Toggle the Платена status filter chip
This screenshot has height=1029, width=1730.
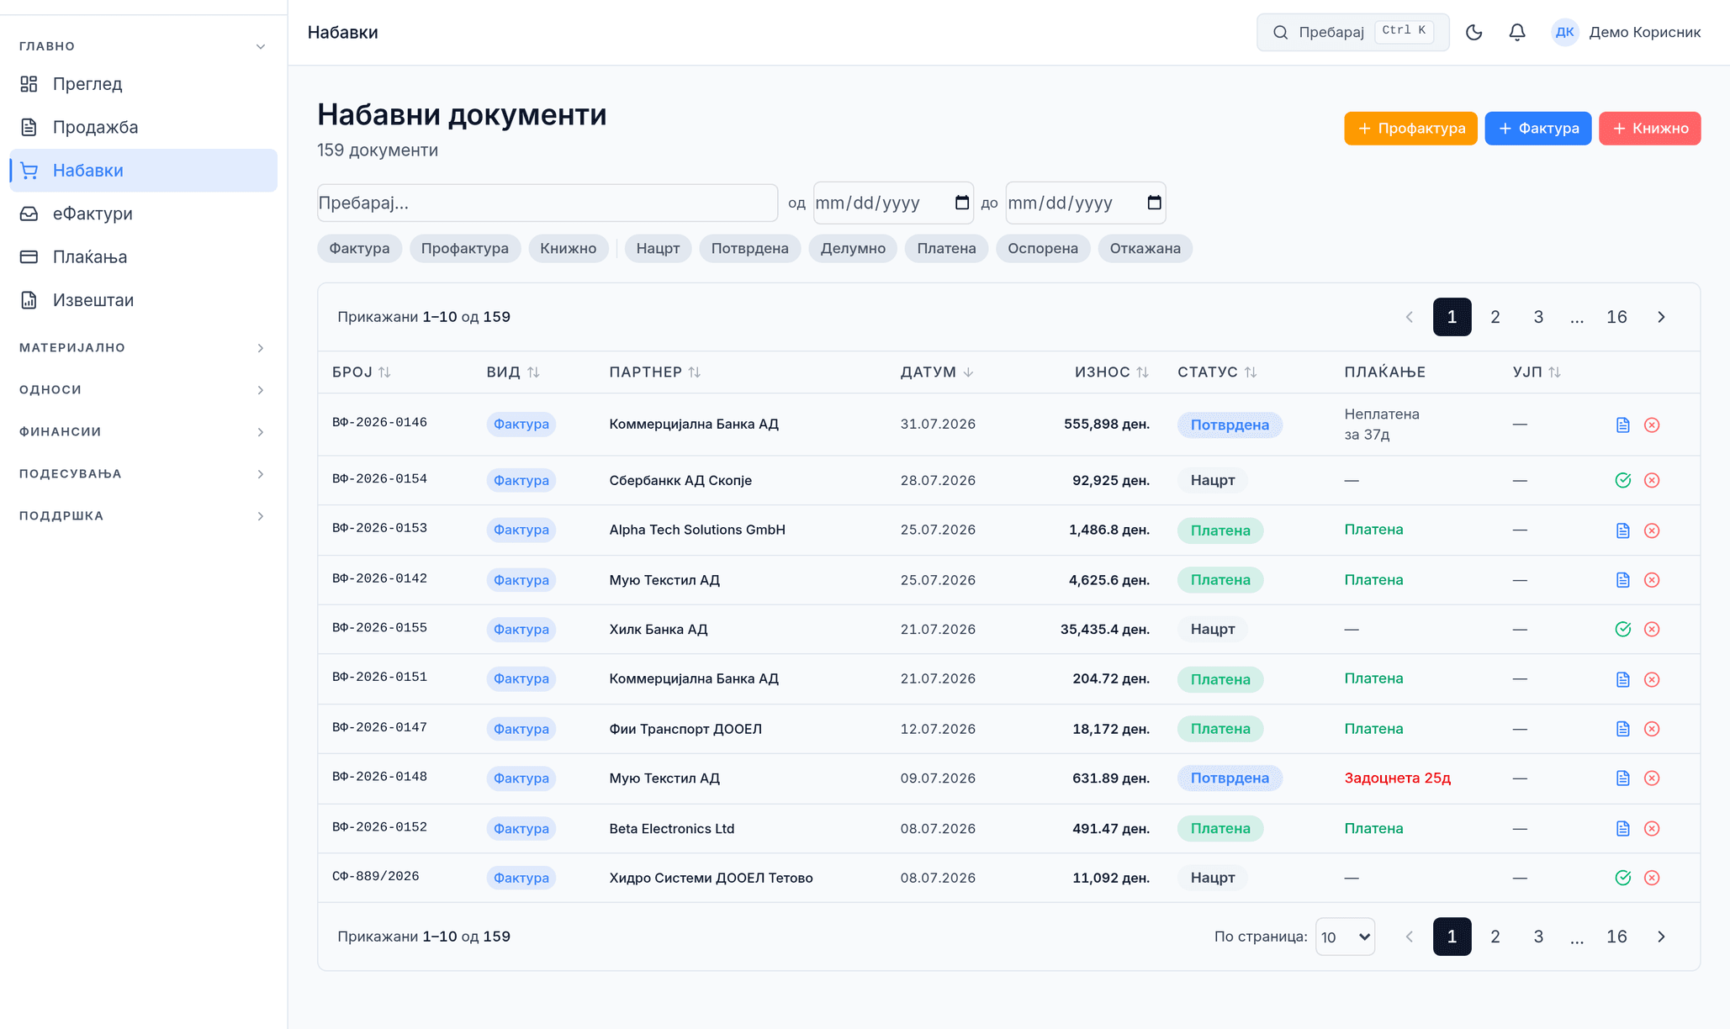[x=946, y=248]
